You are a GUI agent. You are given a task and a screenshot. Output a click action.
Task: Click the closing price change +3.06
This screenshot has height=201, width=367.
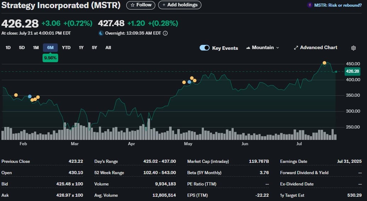51,23
